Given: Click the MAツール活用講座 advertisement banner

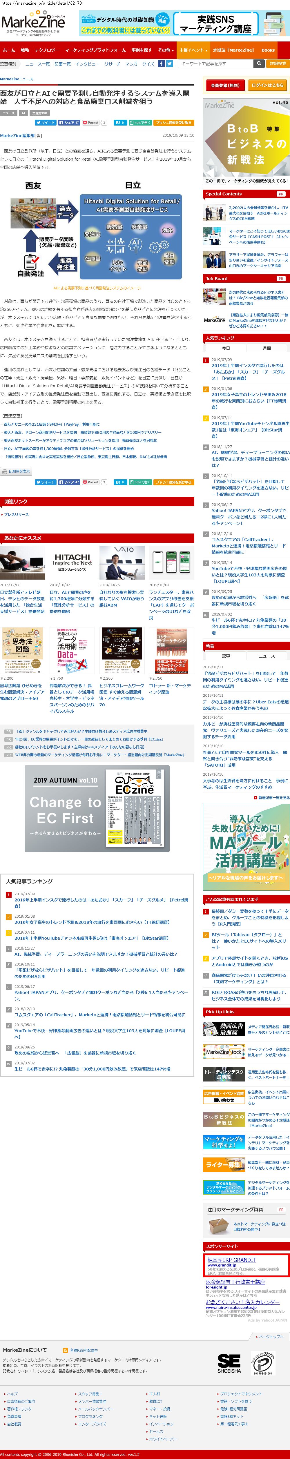Looking at the screenshot, I should [x=246, y=847].
